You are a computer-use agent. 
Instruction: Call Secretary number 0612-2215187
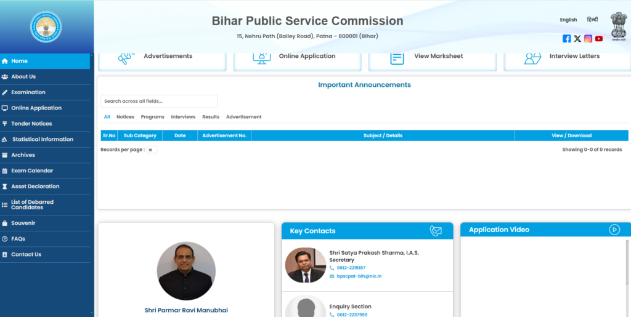click(x=351, y=268)
